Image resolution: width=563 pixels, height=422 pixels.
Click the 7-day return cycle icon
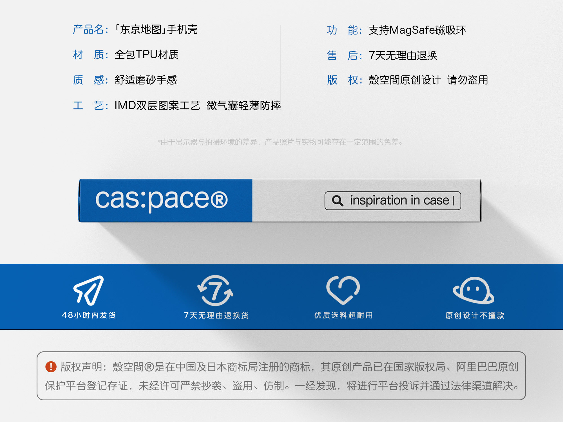(215, 291)
